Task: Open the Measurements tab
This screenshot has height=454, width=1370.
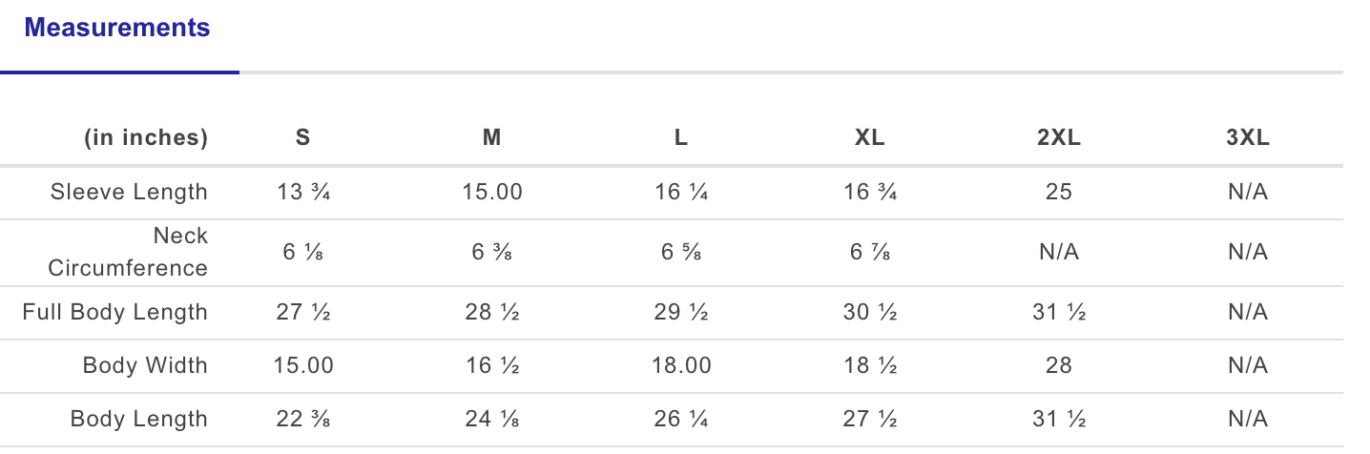Action: click(117, 29)
